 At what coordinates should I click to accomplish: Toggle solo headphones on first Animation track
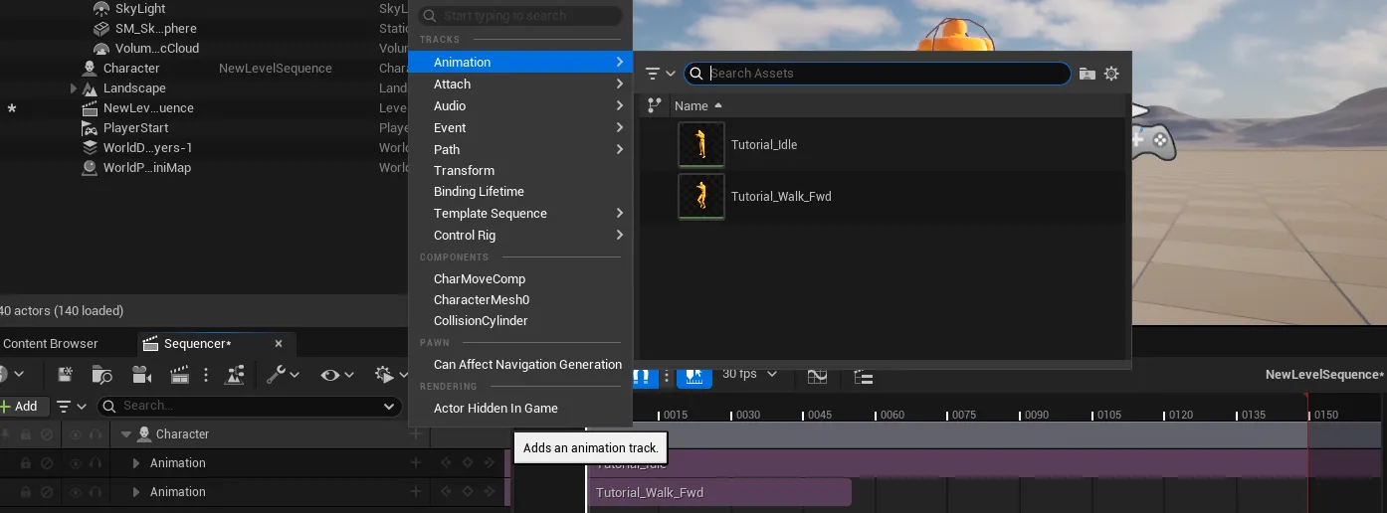pyautogui.click(x=96, y=463)
